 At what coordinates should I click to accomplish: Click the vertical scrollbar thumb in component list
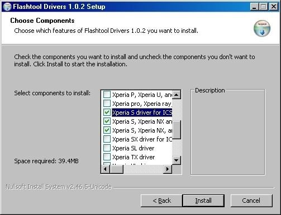(177, 130)
